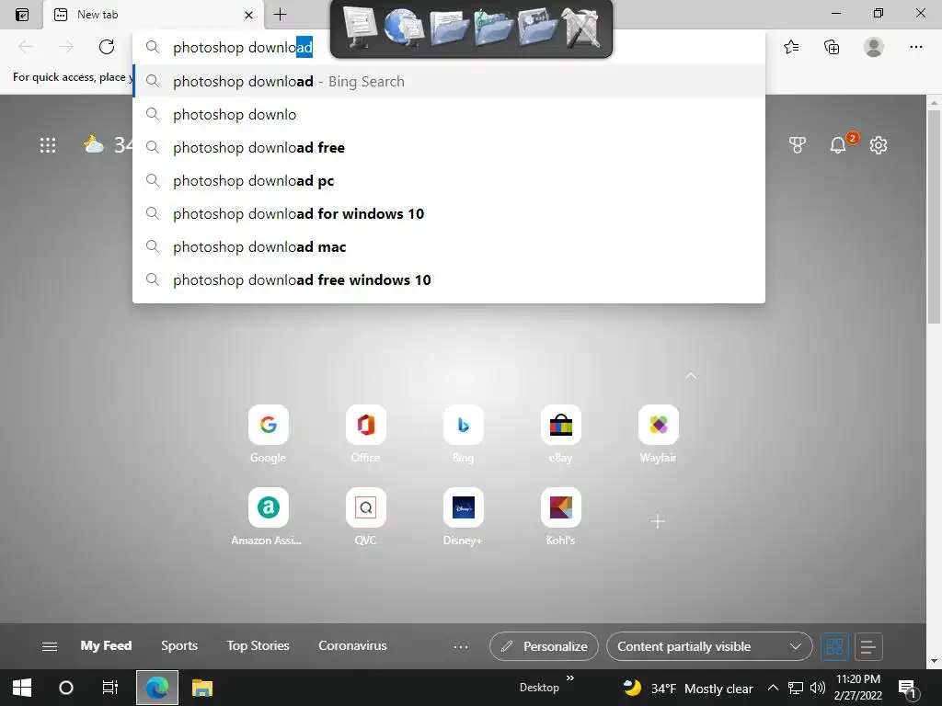Click the pictures folder icon in dock
Image resolution: width=942 pixels, height=706 pixels.
(536, 28)
